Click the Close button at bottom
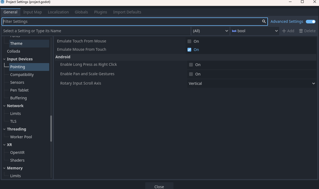Screen dimensions: 319x189 159,187
